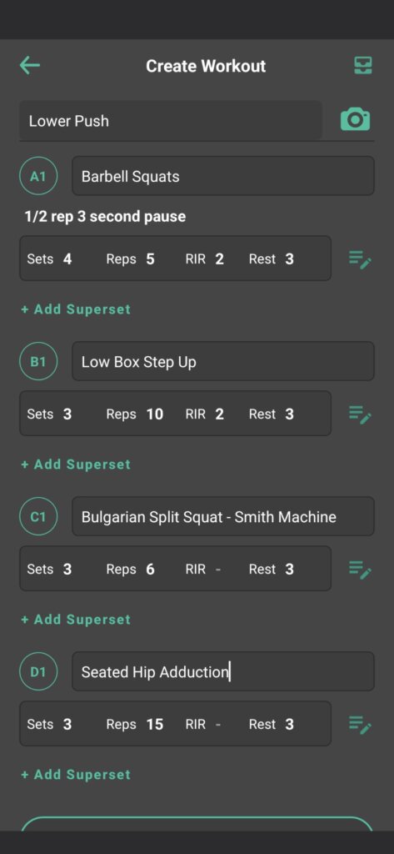394x854 pixels.
Task: Add Superset under Barbell Squats
Action: pos(76,309)
